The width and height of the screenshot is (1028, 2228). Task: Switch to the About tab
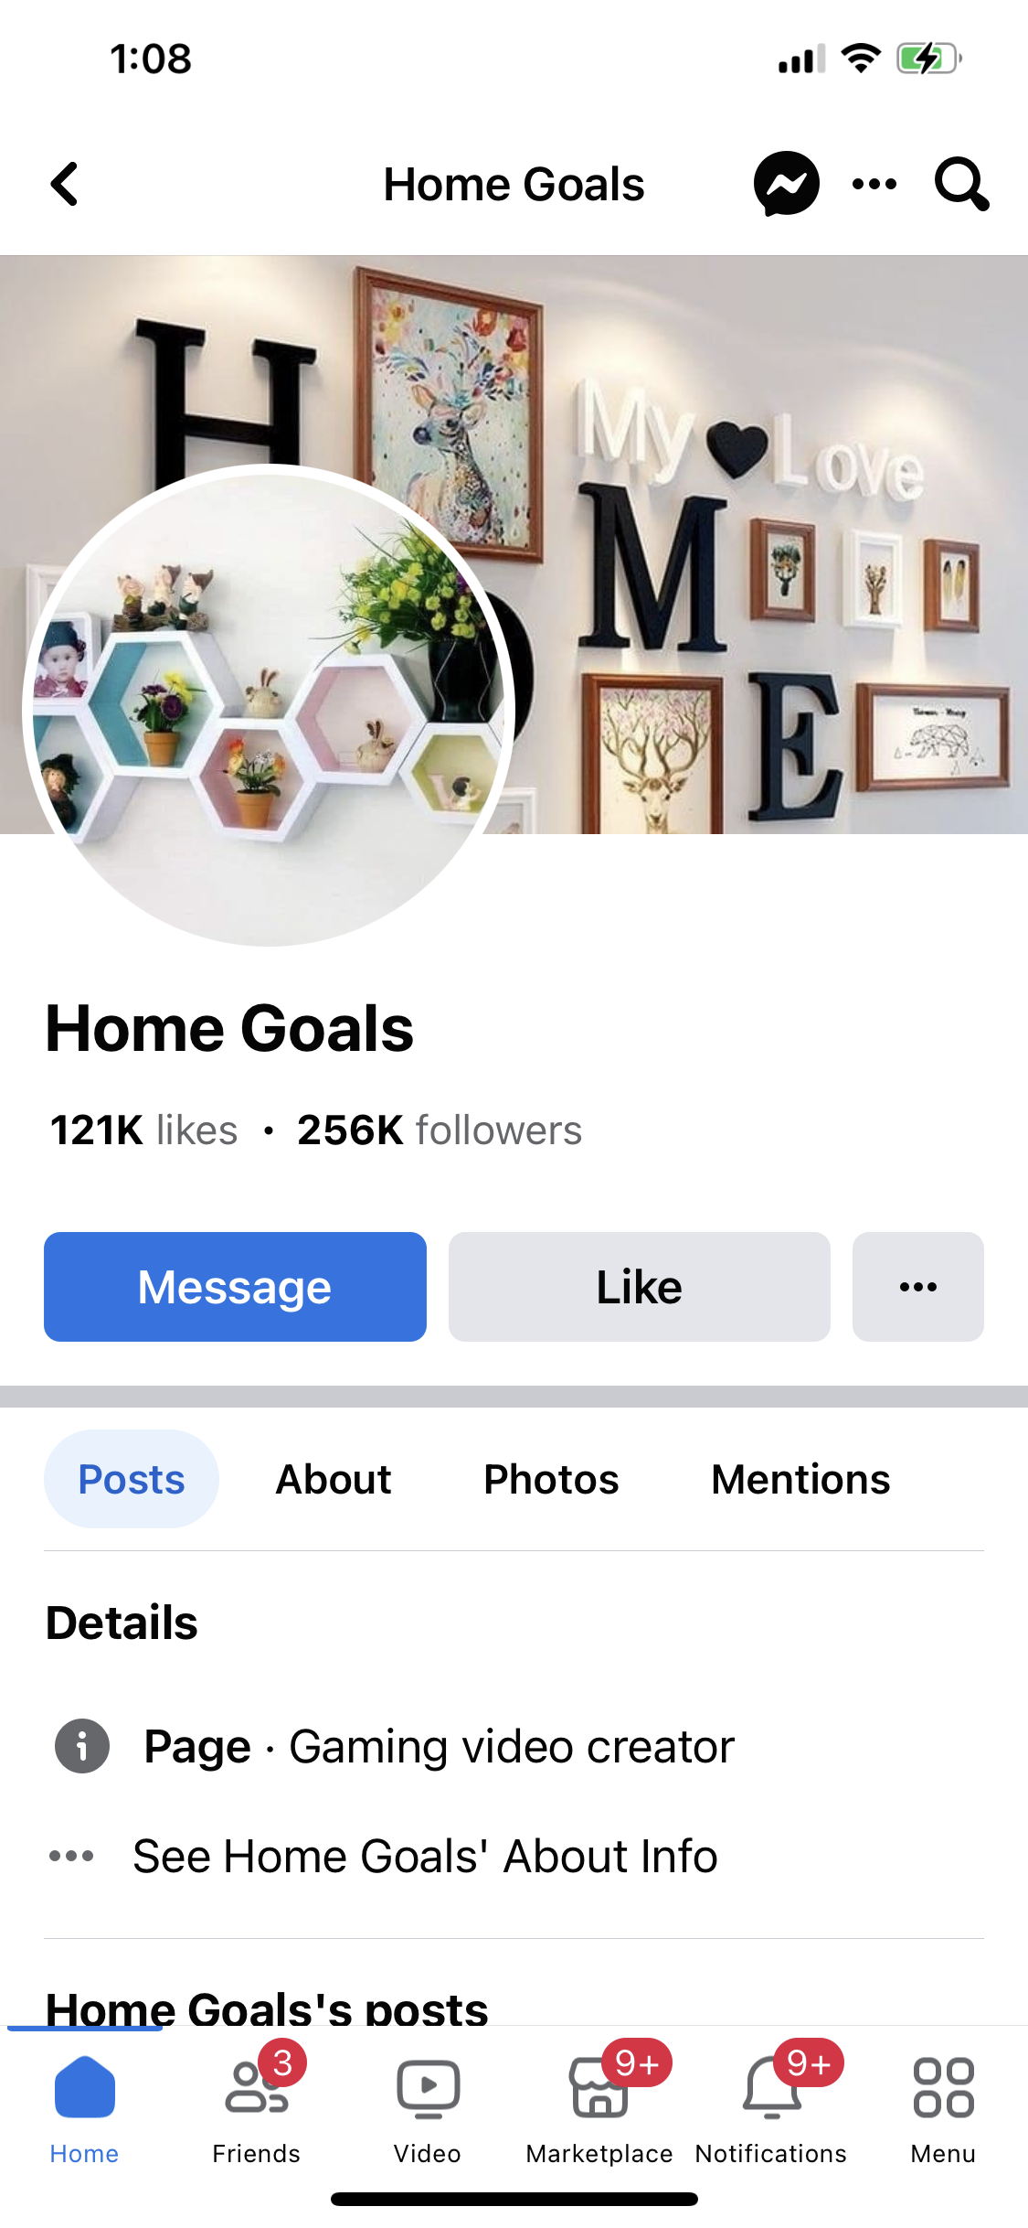click(334, 1479)
